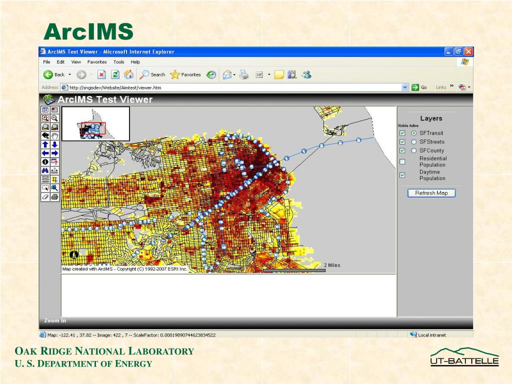Open the Mail dropdown arrow
Image resolution: width=512 pixels, height=384 pixels.
coord(234,75)
